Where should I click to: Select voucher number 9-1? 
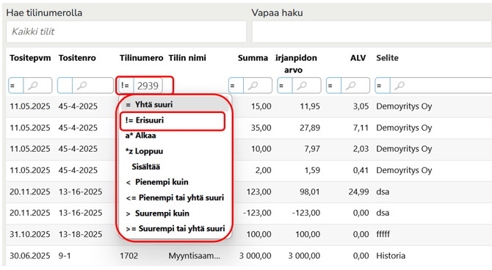65,256
